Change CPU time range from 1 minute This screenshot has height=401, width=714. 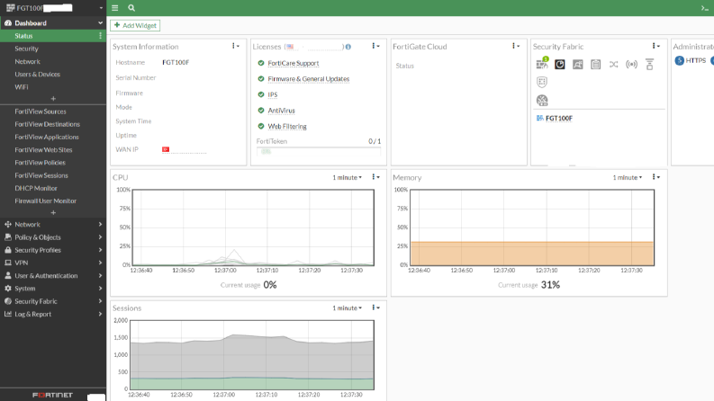click(347, 177)
